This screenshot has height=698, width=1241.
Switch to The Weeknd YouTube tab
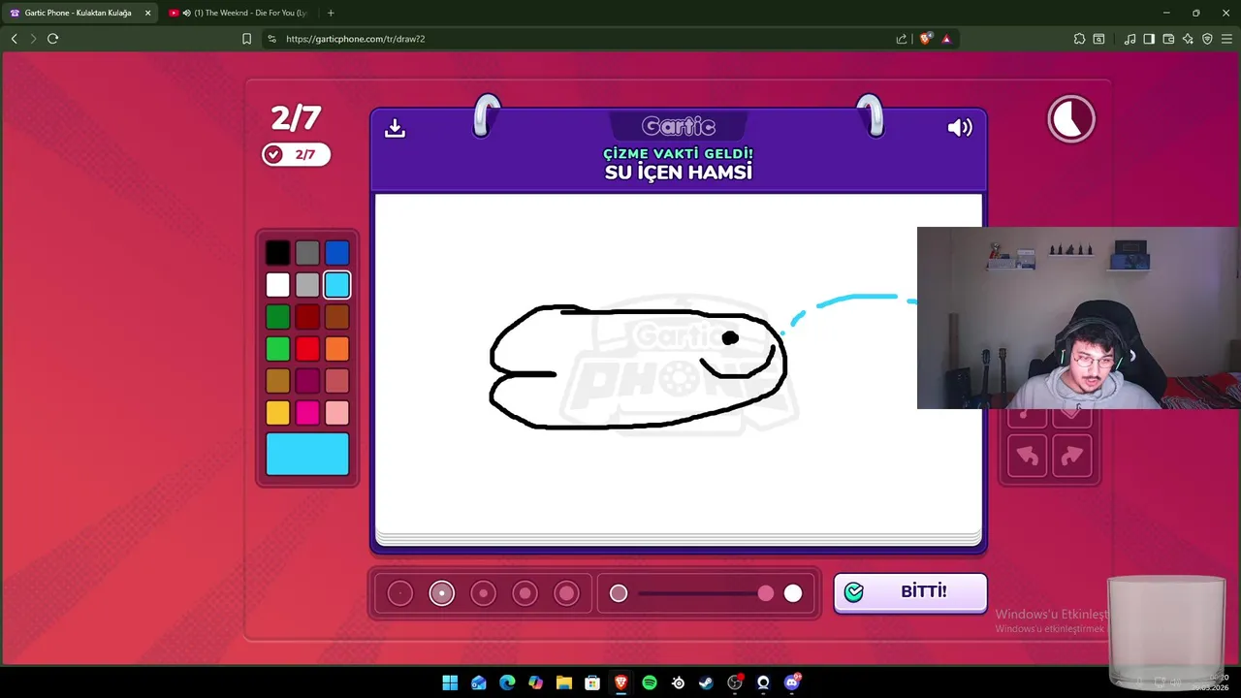(x=240, y=13)
